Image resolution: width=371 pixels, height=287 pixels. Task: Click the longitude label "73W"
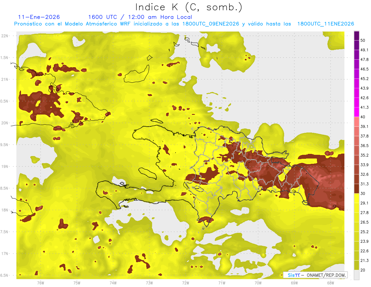click(149, 283)
